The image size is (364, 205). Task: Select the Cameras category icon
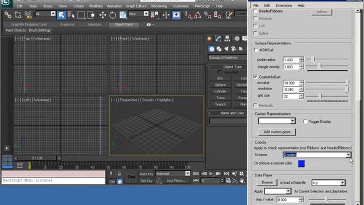pyautogui.click(x=234, y=49)
